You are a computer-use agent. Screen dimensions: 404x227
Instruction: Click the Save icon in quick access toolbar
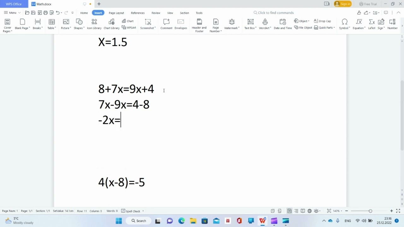click(x=33, y=13)
